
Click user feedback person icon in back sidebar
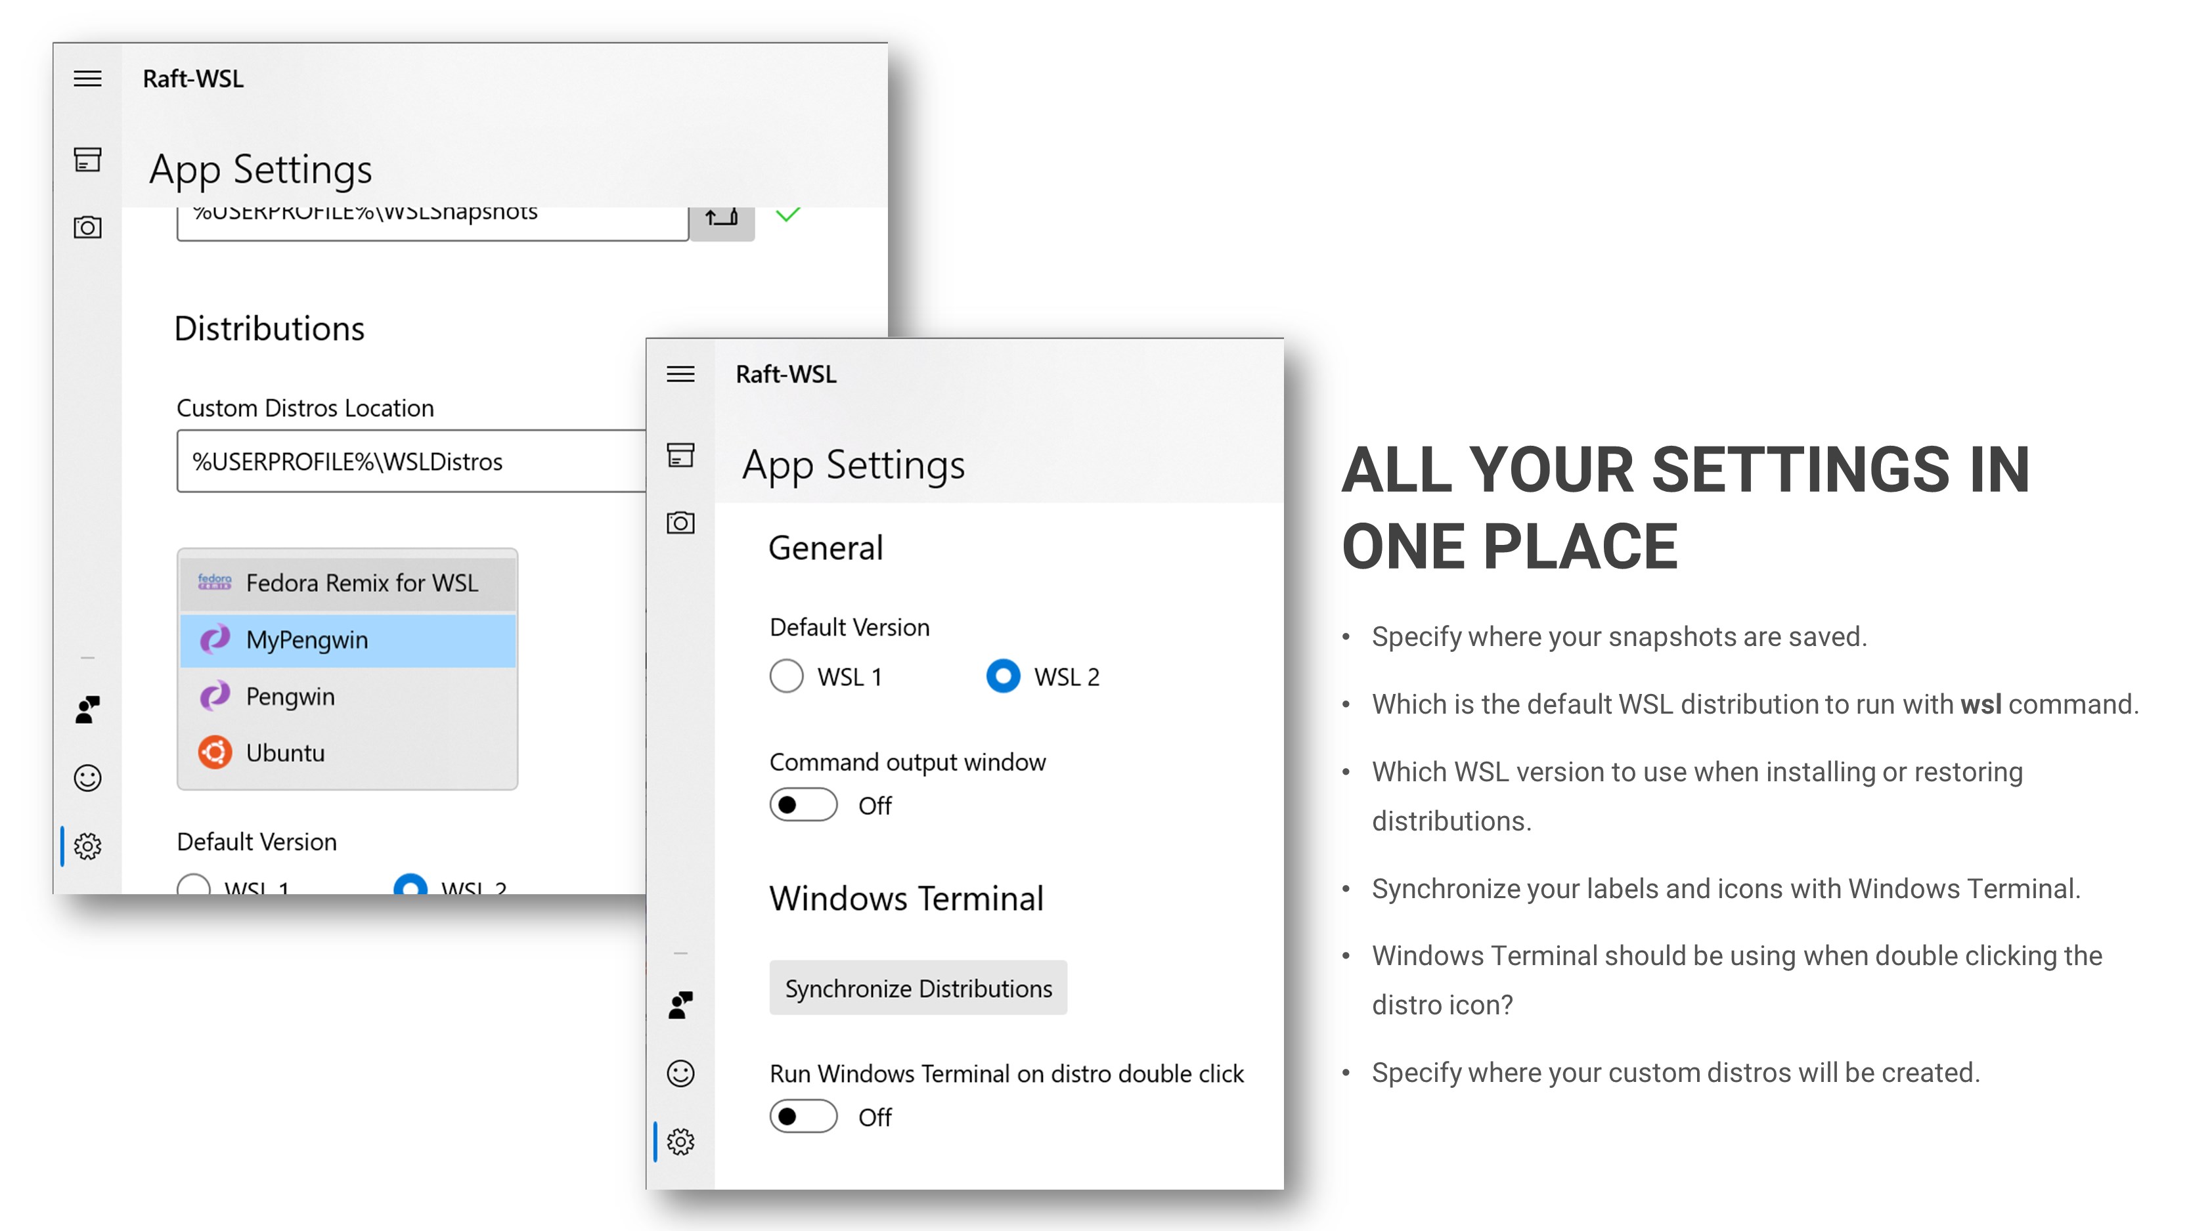click(87, 708)
